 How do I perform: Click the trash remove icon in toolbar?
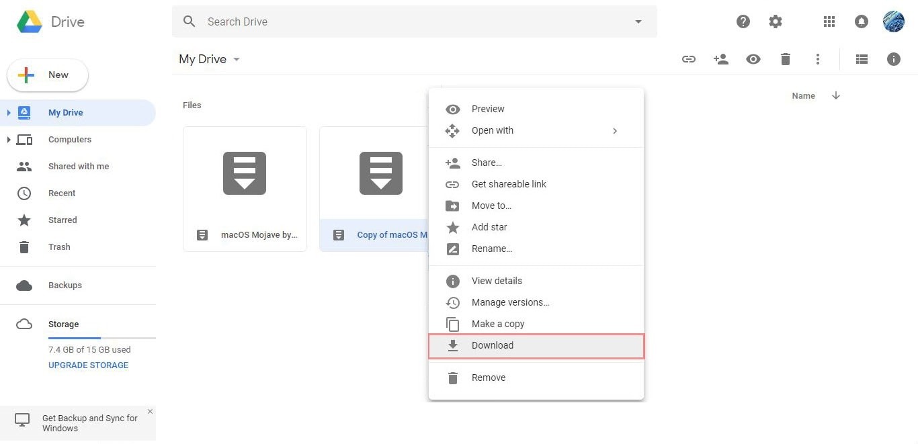click(785, 59)
